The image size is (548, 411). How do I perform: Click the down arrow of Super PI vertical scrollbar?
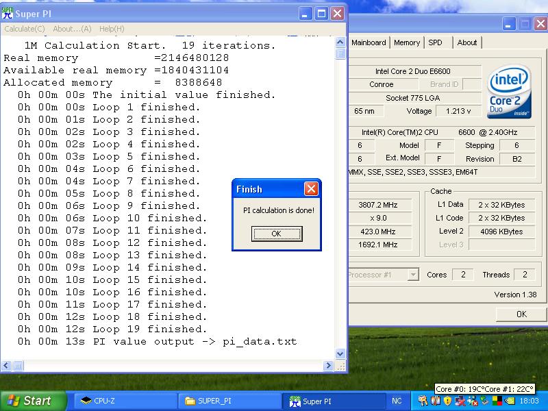pyautogui.click(x=340, y=353)
